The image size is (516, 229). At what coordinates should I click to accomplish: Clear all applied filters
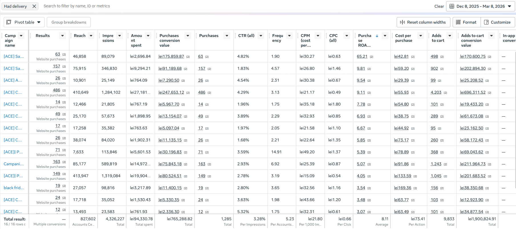click(x=439, y=6)
